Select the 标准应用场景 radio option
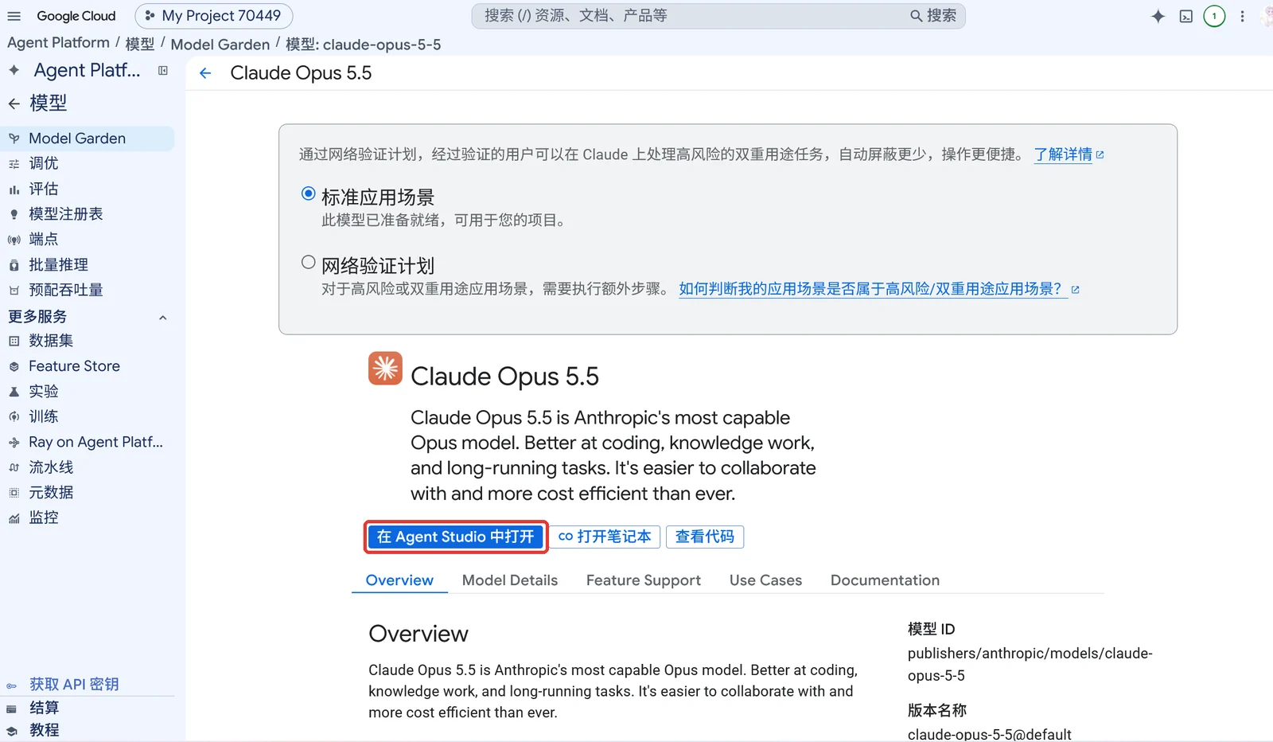This screenshot has width=1273, height=742. [309, 193]
